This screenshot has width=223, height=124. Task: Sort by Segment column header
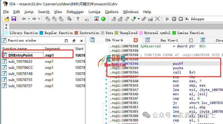tap(59, 49)
